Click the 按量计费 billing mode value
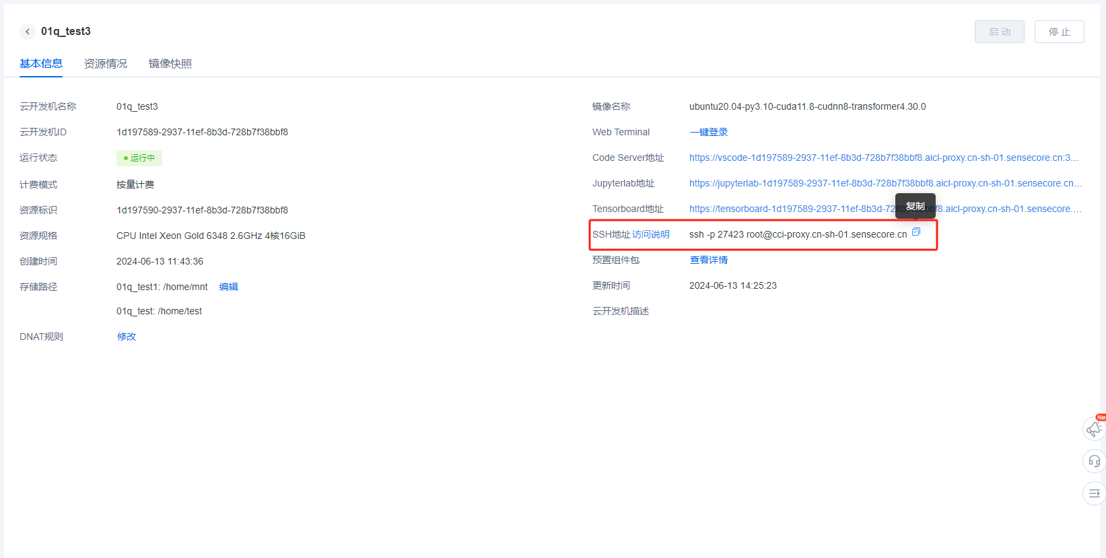Image resolution: width=1106 pixels, height=558 pixels. [135, 184]
